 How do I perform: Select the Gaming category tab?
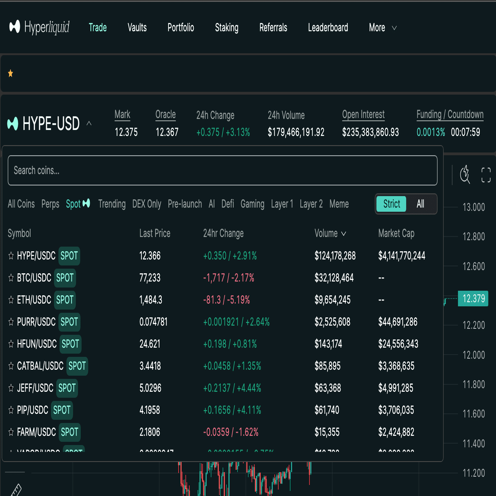(x=252, y=204)
